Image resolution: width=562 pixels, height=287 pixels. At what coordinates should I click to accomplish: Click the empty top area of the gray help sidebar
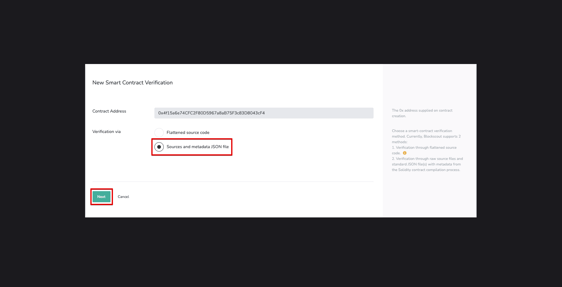coord(429,84)
